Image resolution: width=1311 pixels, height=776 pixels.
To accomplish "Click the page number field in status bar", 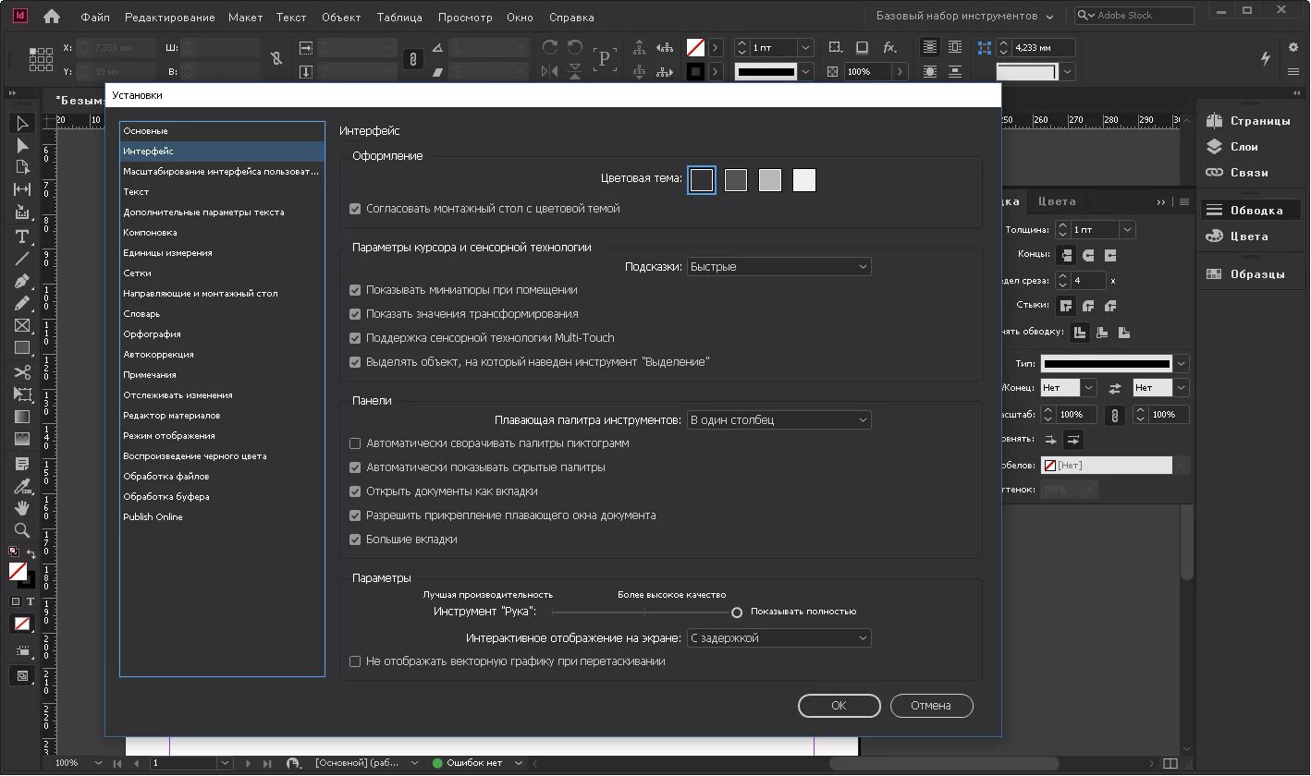I will click(x=183, y=763).
